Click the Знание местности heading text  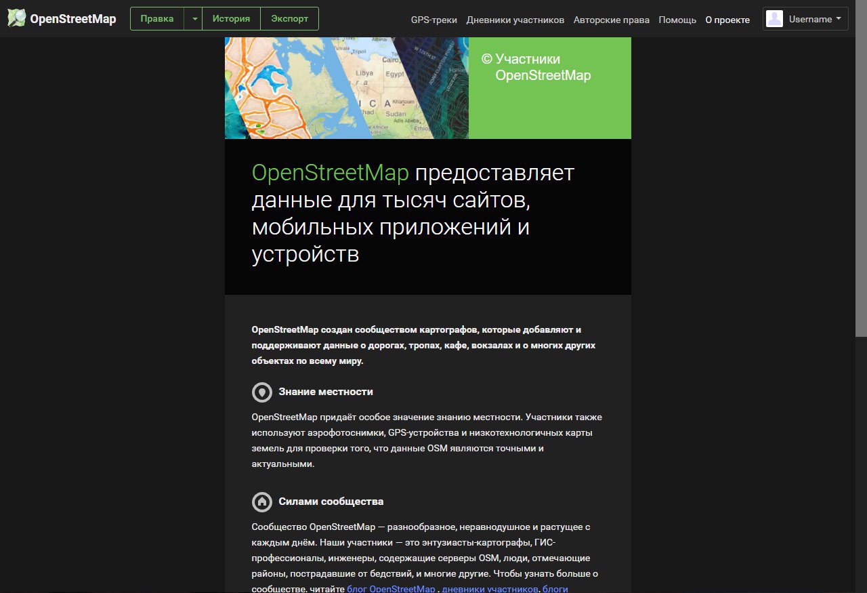coord(326,392)
